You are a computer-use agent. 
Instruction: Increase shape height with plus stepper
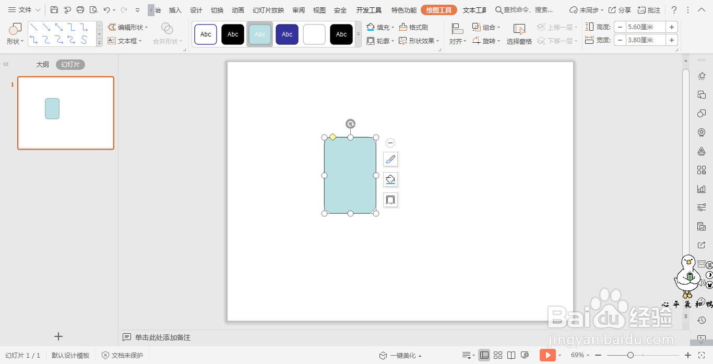[672, 27]
